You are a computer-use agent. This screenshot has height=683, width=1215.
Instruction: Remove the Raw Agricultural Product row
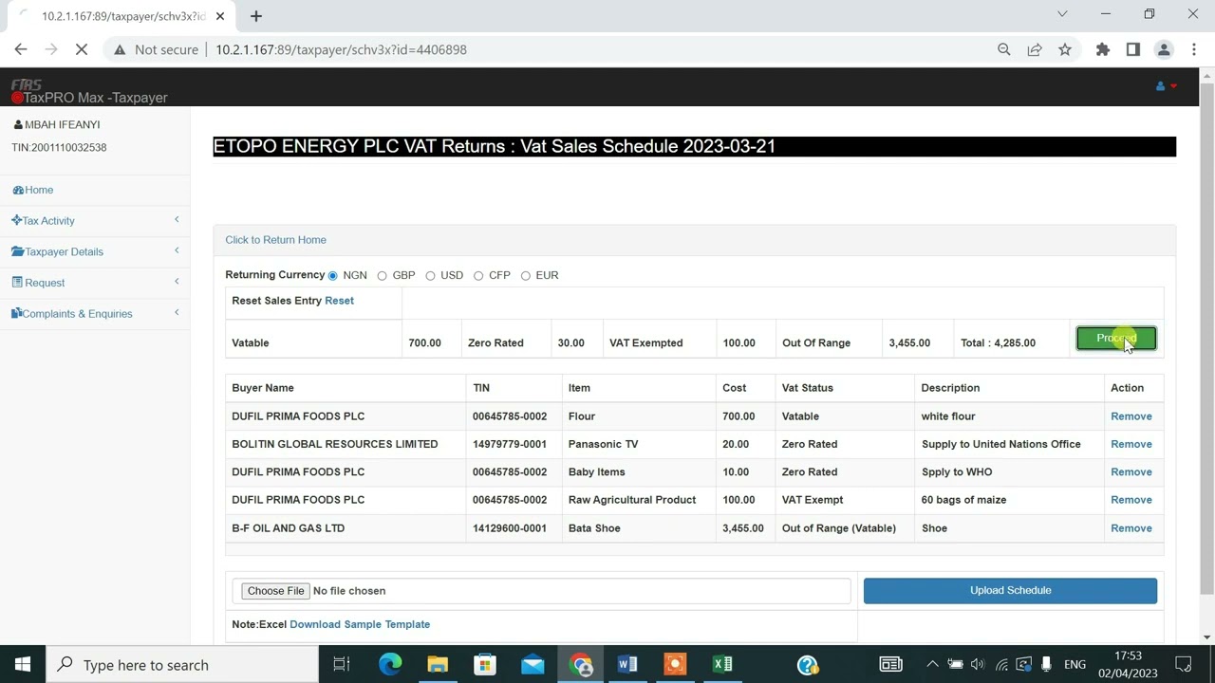click(x=1131, y=500)
